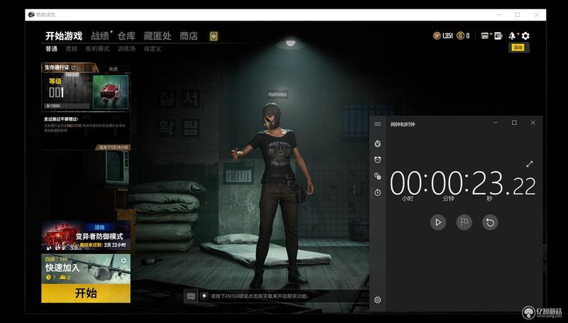This screenshot has height=323, width=568.
Task: Select the stopwatch icon in clock sidebar
Action: (378, 192)
